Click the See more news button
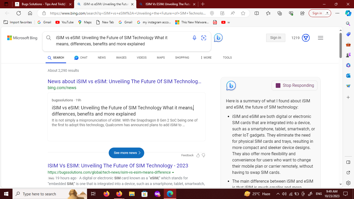354x199 pixels. point(126,153)
